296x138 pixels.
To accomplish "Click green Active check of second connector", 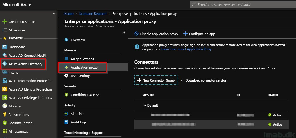I will tap(270, 124).
